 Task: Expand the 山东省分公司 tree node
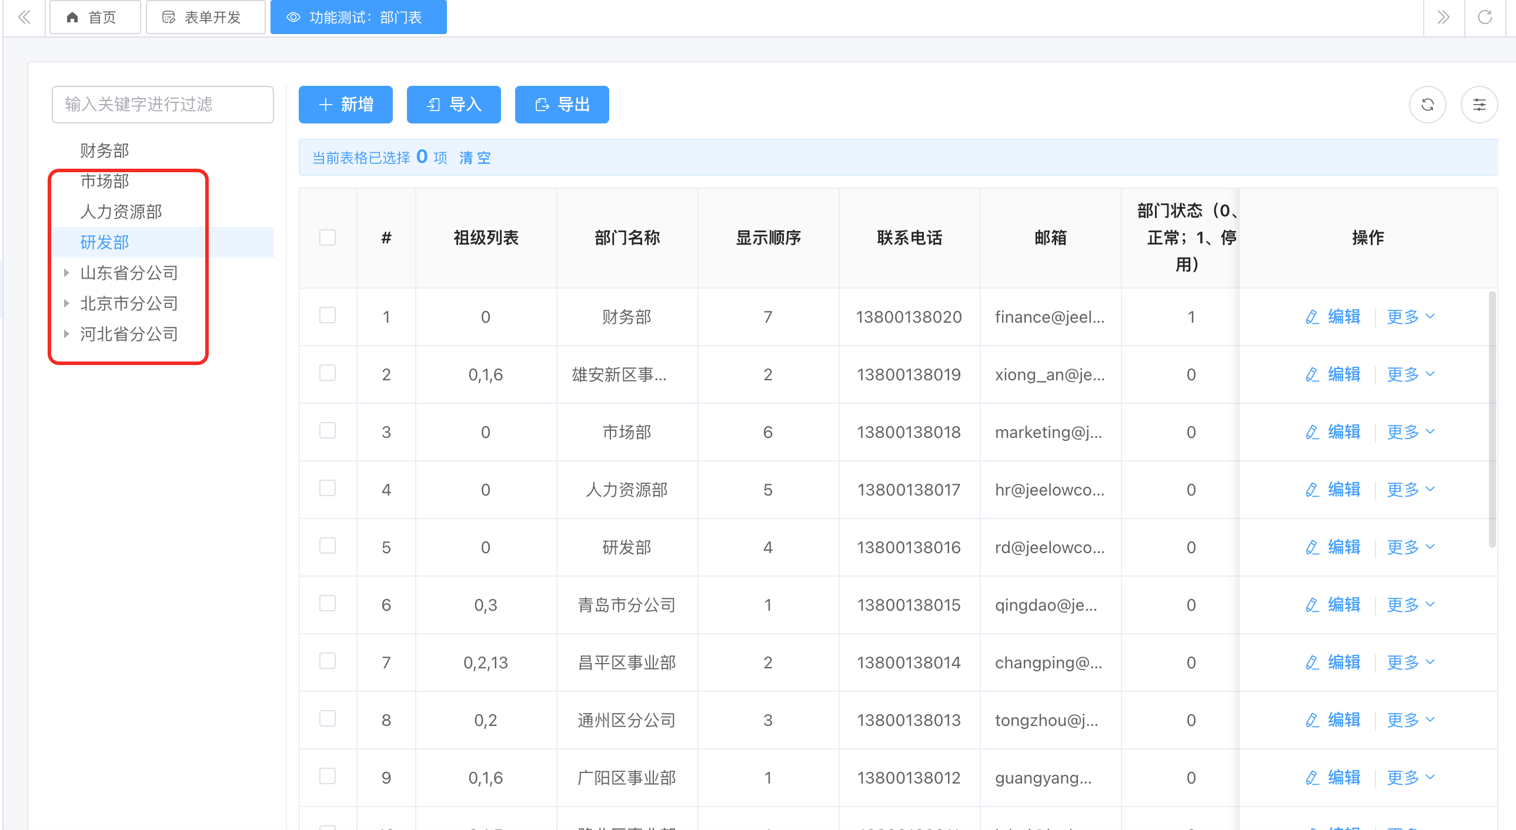coord(66,273)
